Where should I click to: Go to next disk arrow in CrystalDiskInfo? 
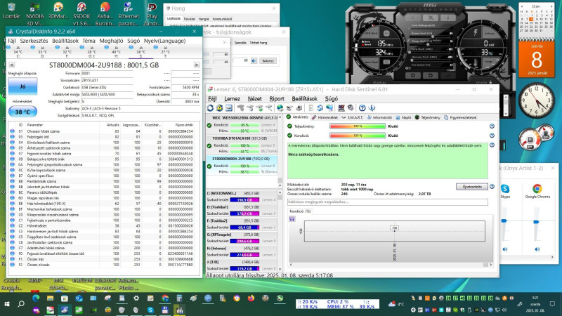click(197, 65)
